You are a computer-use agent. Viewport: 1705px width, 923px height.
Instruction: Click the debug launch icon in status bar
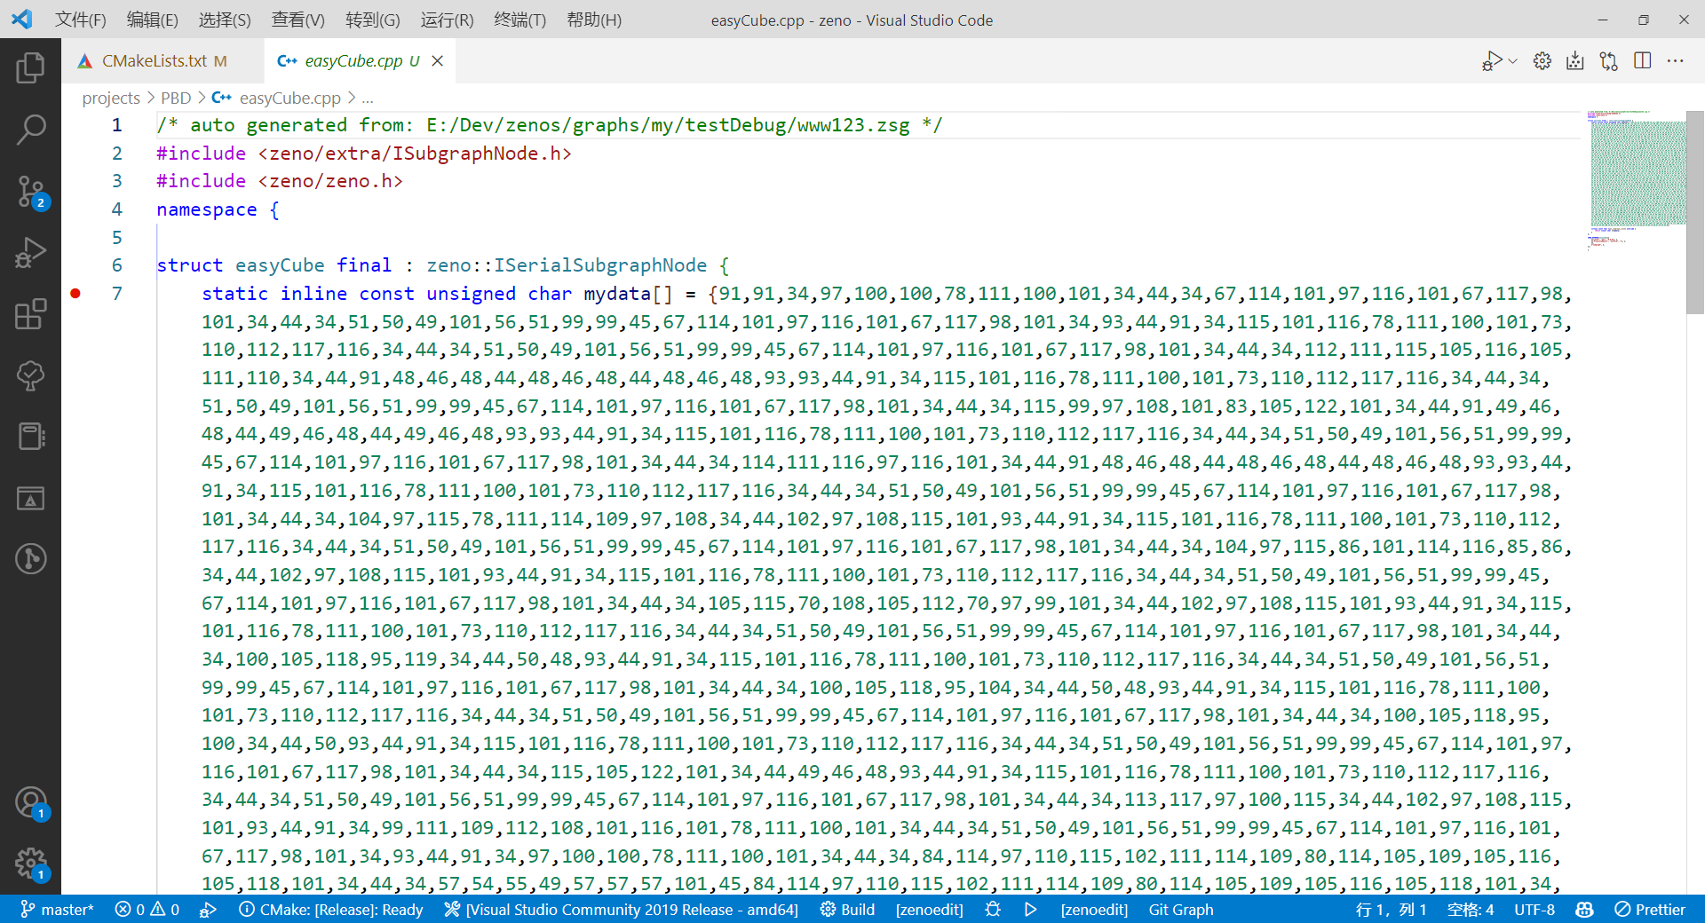(x=208, y=910)
